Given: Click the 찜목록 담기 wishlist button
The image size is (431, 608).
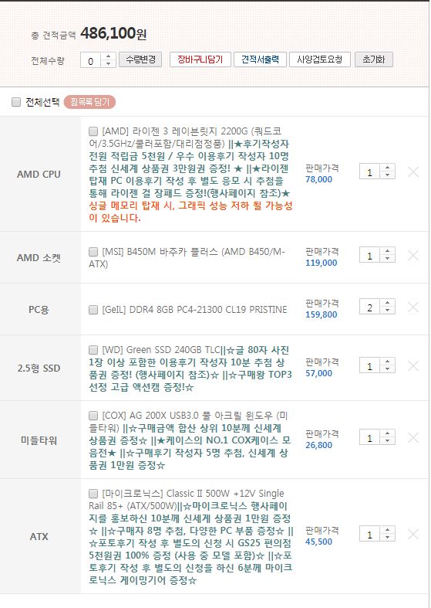Looking at the screenshot, I should [x=89, y=102].
